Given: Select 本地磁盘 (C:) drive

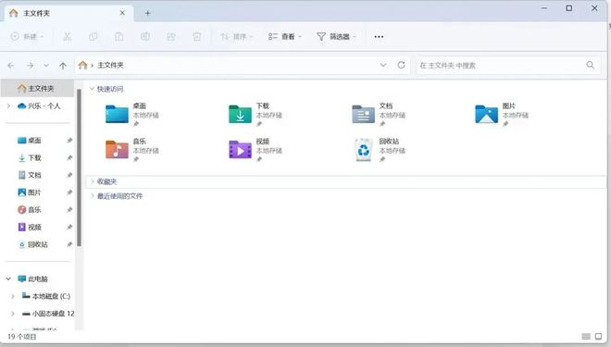Looking at the screenshot, I should tap(46, 296).
